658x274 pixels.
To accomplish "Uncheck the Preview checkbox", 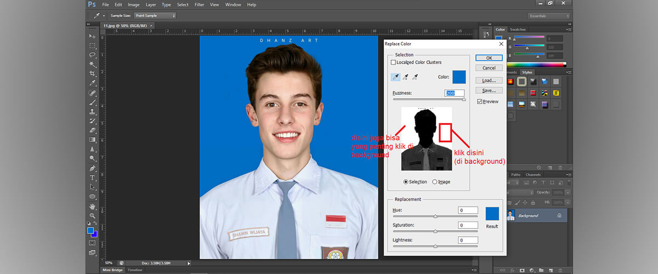I will pos(480,101).
